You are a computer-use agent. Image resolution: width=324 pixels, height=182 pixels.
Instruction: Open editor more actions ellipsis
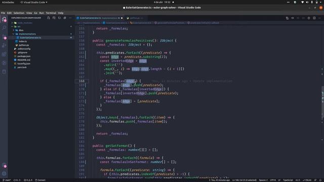tap(319, 18)
